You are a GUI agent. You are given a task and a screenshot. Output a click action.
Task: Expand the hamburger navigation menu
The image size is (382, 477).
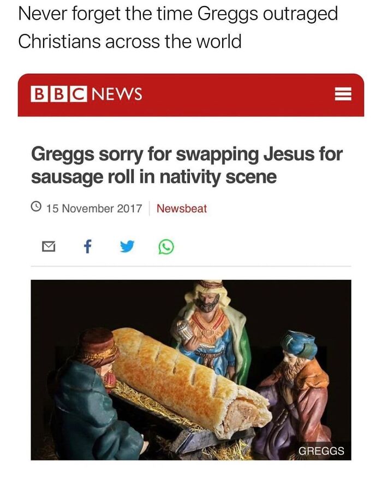(x=344, y=94)
